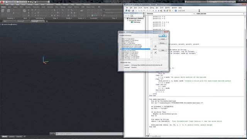
Task: Move reference priority up with arrow button
Action: click(x=155, y=46)
